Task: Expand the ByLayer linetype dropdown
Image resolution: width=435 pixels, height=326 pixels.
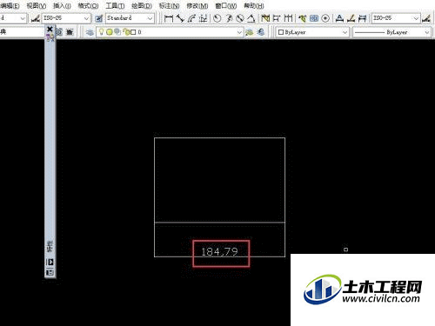Action: coord(427,32)
